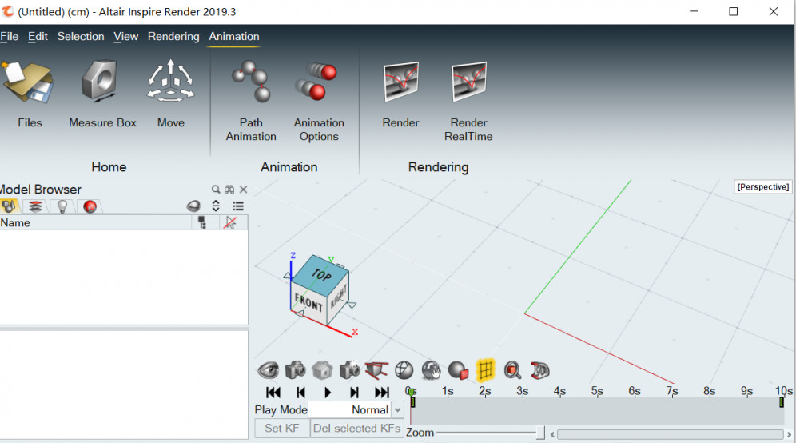The width and height of the screenshot is (796, 443).
Task: Close the Model Browser panel
Action: tap(243, 190)
